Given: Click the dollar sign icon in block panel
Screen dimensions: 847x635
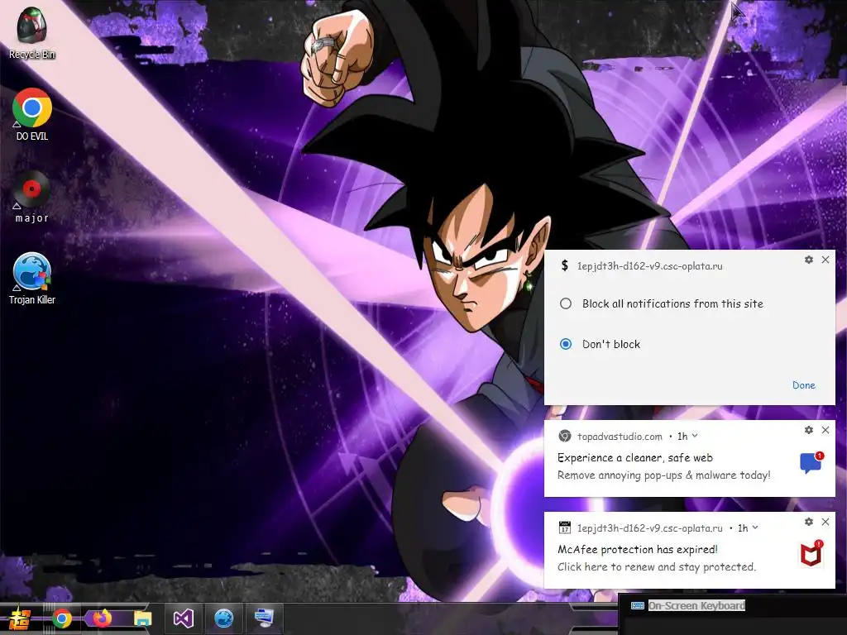Looking at the screenshot, I should pyautogui.click(x=564, y=265).
